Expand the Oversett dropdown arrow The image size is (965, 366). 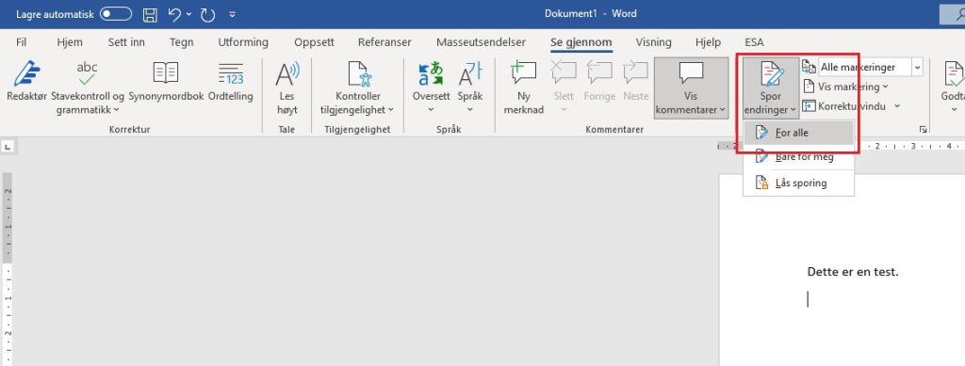point(431,110)
